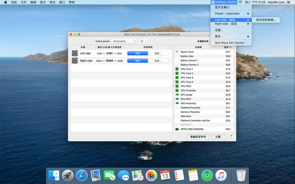The image size is (295, 184).
Task: Select the Heatsink Proximity sensor row
Action: tap(204, 108)
